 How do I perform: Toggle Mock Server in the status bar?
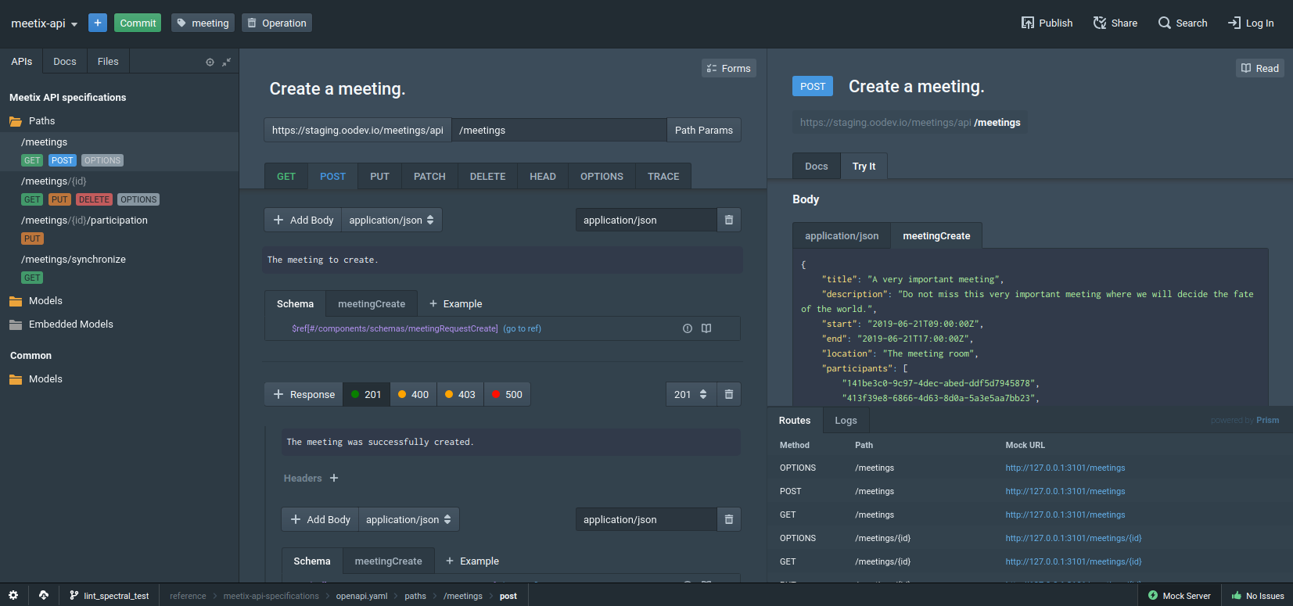(x=1179, y=595)
